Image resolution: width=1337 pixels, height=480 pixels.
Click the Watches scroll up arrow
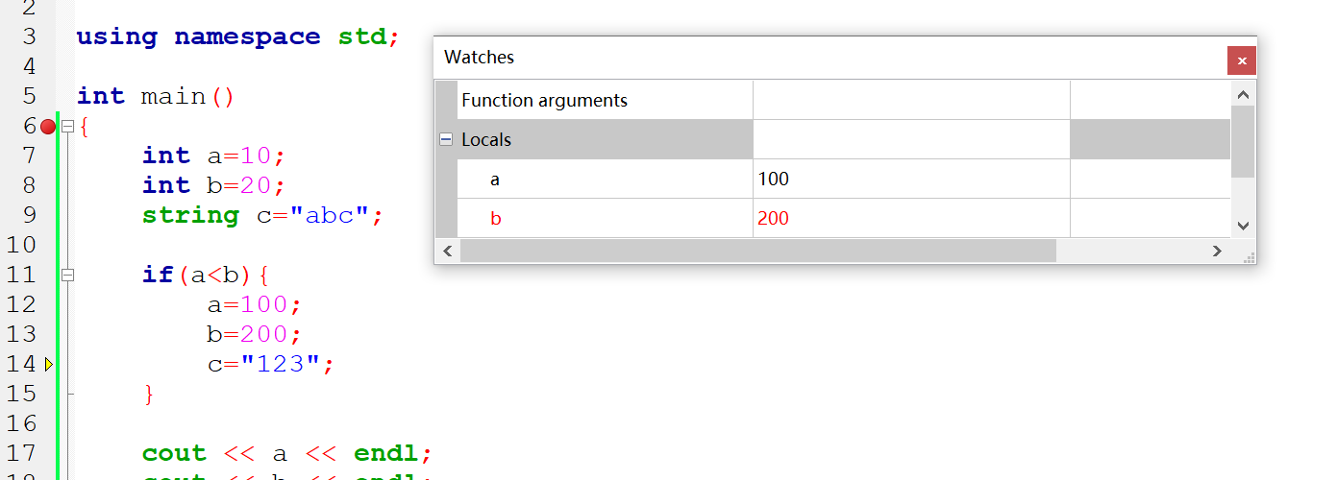coord(1242,94)
